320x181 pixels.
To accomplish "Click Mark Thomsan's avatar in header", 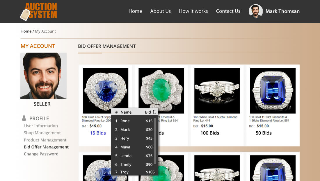I will point(255,11).
